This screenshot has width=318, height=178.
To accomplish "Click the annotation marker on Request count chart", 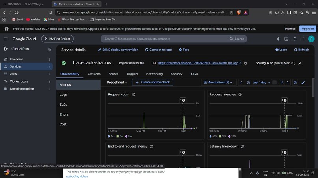I will pyautogui.click(x=183, y=101).
